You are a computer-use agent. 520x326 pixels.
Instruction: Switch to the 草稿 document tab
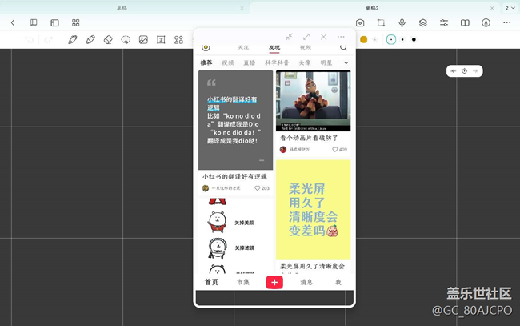point(122,8)
